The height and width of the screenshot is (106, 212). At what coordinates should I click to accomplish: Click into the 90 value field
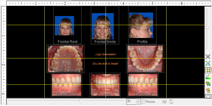[x=131, y=102]
